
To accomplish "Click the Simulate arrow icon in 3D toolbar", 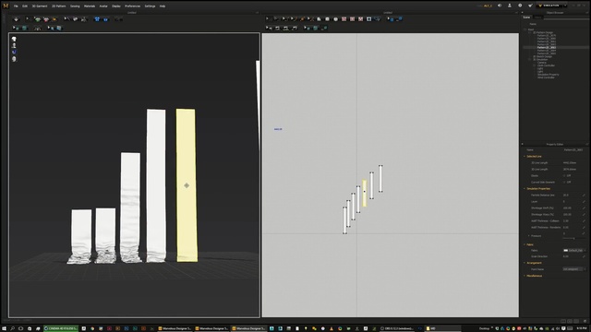I will point(16,19).
